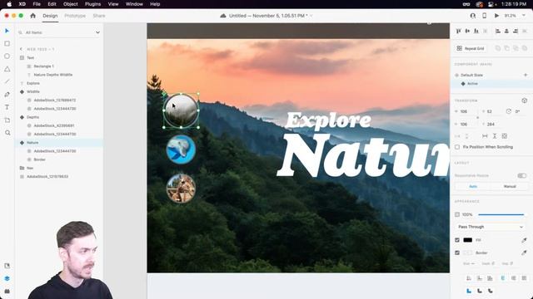Select Auto responsive resize mode

(473, 186)
